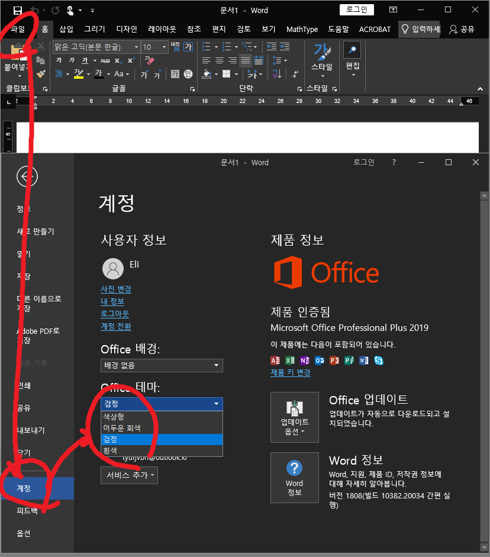
Task: Click the character border 가 icon
Action: pyautogui.click(x=188, y=47)
